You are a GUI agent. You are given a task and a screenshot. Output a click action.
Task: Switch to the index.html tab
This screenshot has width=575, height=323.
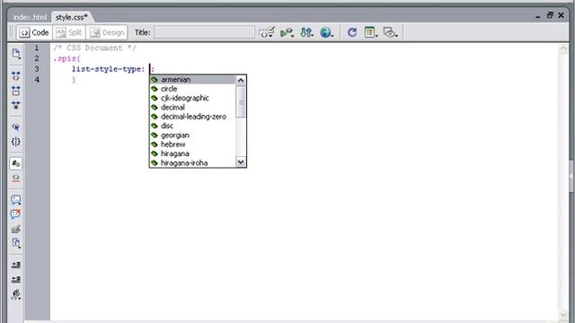(x=30, y=17)
